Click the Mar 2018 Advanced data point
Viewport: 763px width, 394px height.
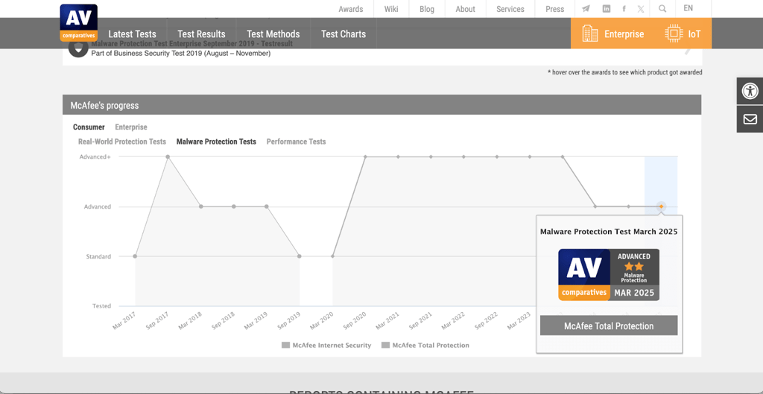pyautogui.click(x=200, y=206)
